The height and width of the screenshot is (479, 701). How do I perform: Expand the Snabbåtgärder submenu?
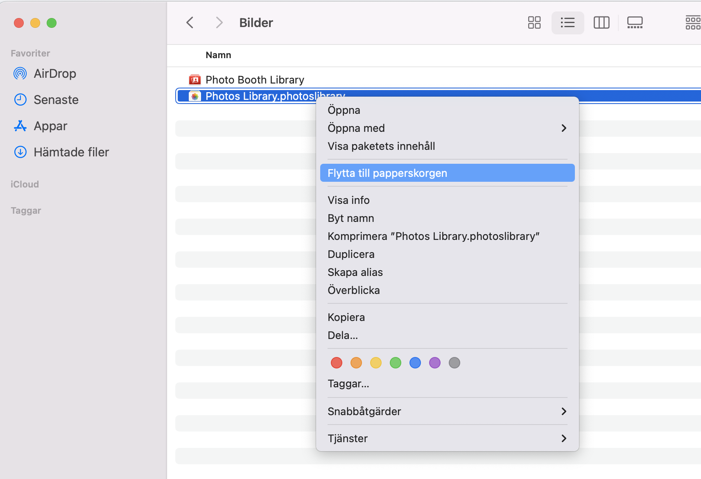(447, 411)
